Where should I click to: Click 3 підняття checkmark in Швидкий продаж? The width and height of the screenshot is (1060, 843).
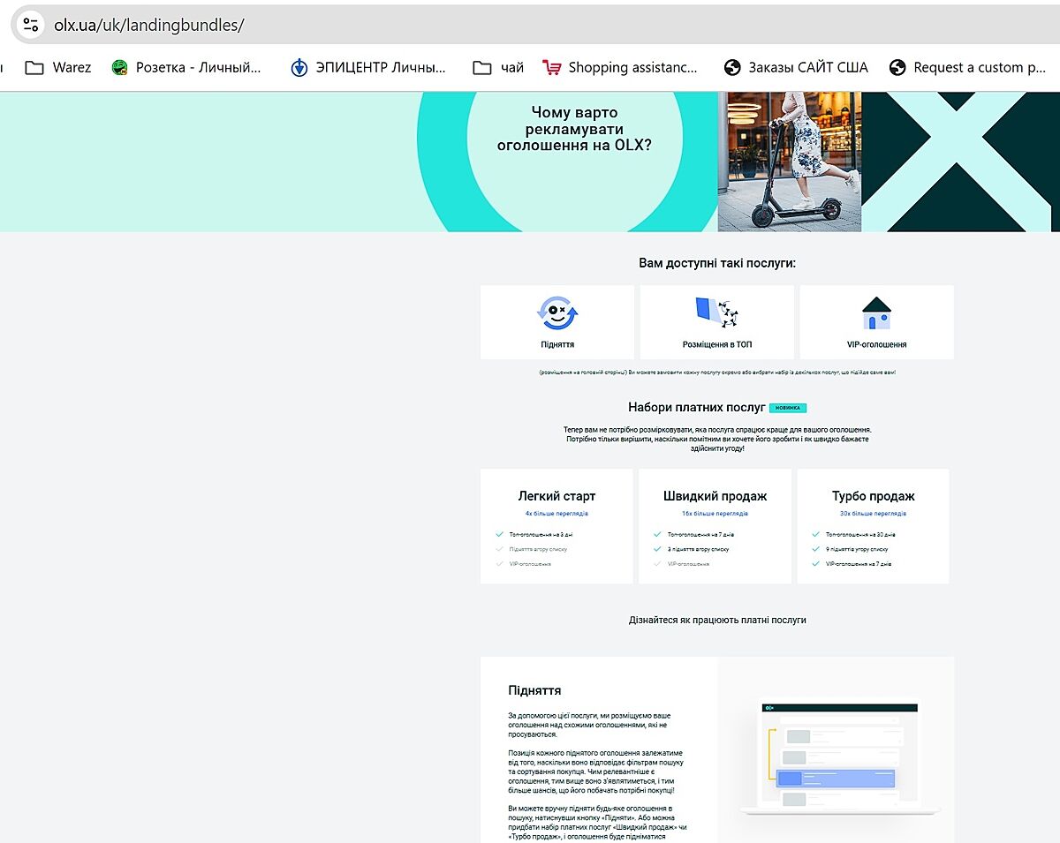pos(657,549)
